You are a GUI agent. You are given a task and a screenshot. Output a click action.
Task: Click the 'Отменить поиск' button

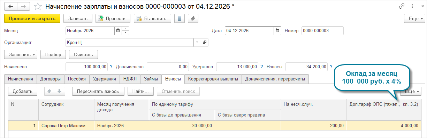(178, 91)
